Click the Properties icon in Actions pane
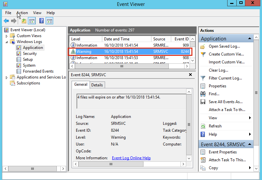This screenshot has width=262, height=180. pos(203,86)
